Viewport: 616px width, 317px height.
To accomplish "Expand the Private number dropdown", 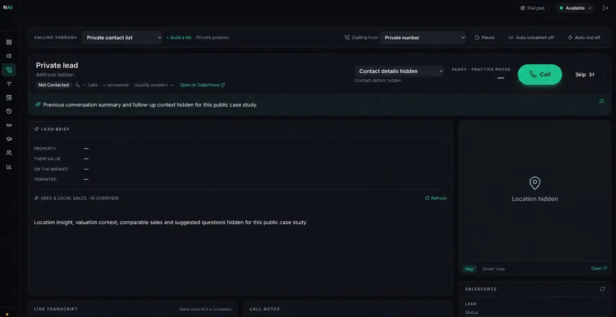I will point(423,38).
